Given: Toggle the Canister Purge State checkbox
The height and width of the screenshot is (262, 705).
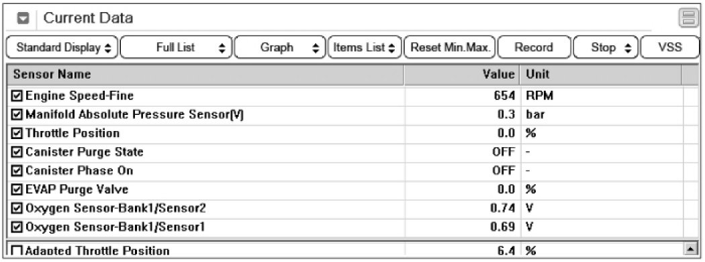Looking at the screenshot, I should [17, 152].
